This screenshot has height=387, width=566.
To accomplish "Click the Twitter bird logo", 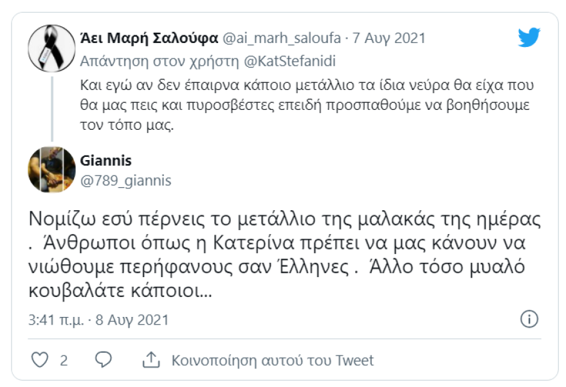I will 529,37.
